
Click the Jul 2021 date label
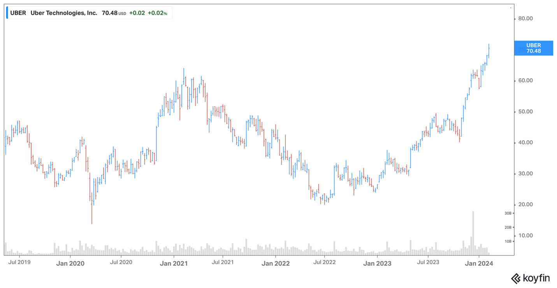pos(223,262)
